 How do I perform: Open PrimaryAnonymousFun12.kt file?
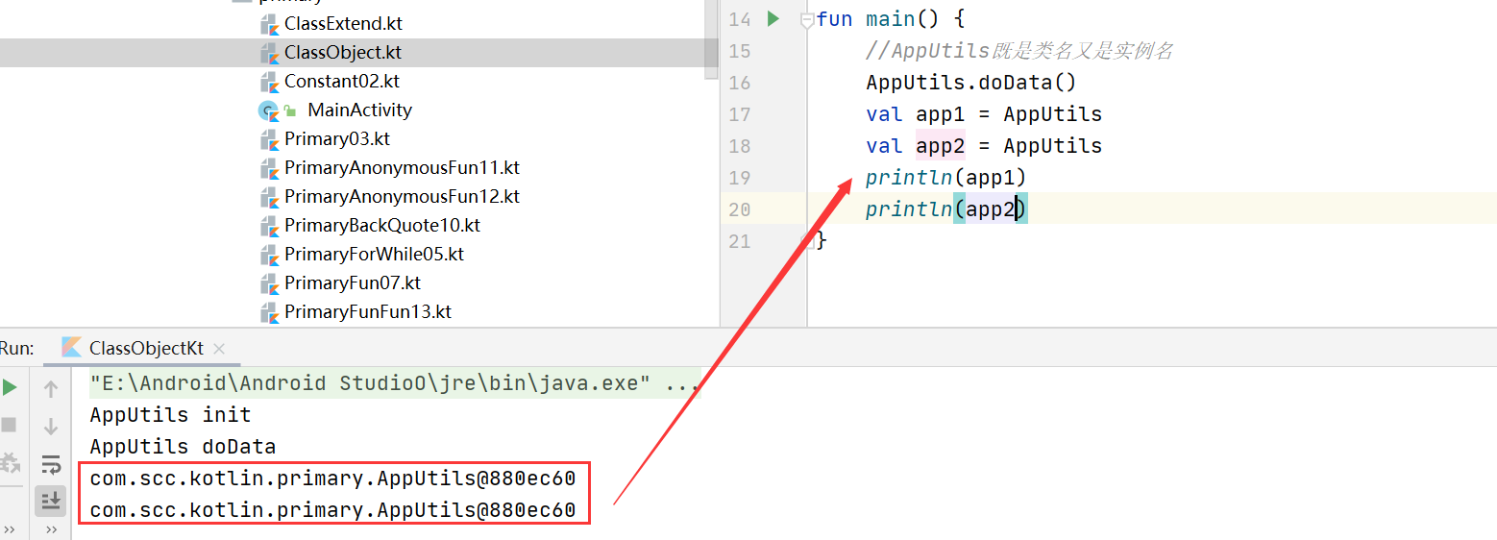pos(402,196)
